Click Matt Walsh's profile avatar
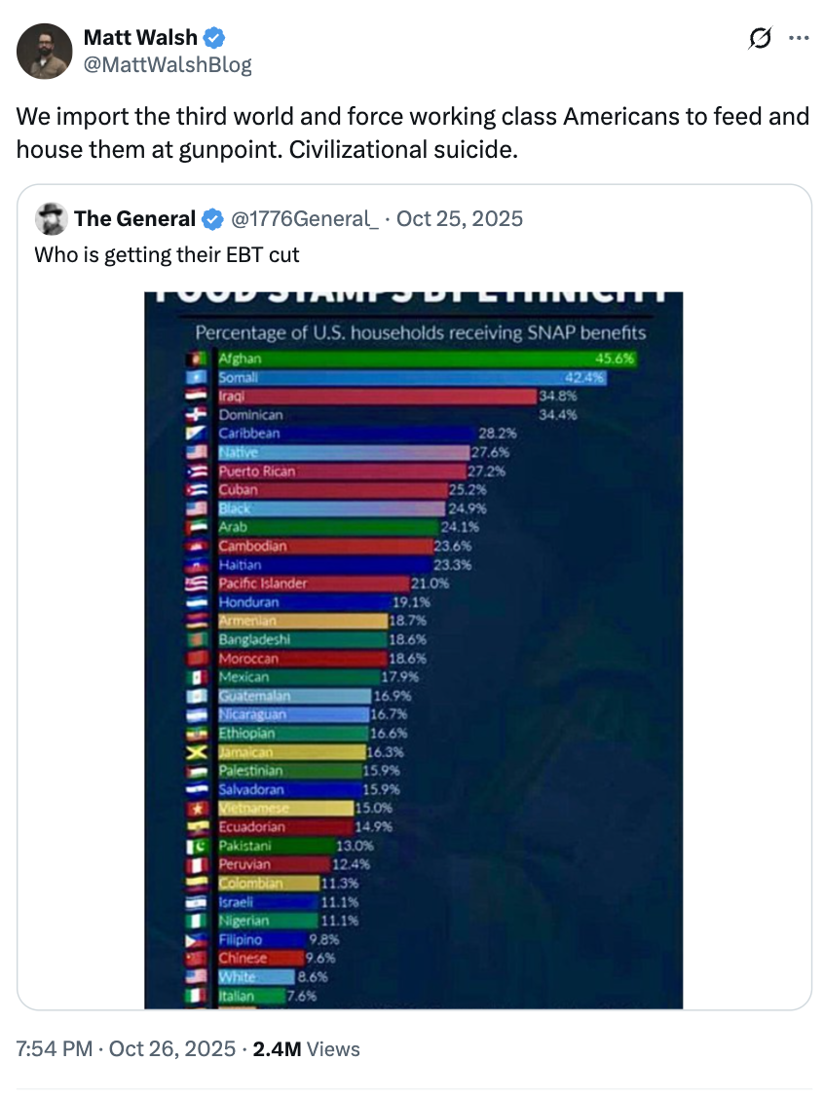The image size is (824, 1099). tap(45, 51)
